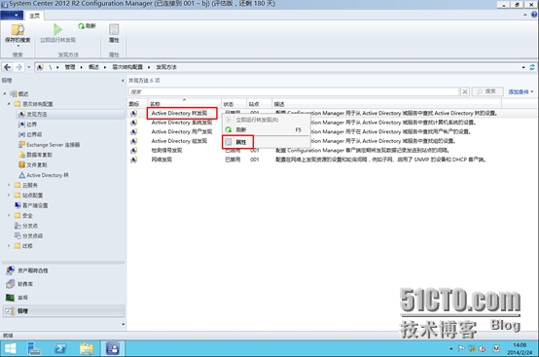This screenshot has width=539, height=357.
Task: Click 层次结构配置 in breadcrumb path
Action: click(127, 67)
